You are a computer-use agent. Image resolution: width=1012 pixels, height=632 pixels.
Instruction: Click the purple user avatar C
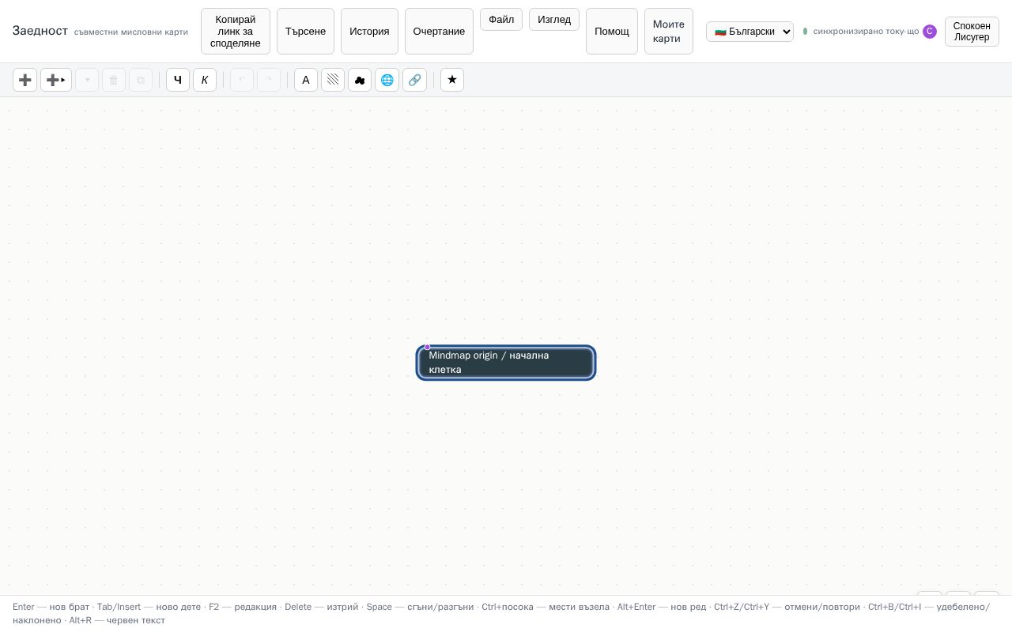coord(930,32)
